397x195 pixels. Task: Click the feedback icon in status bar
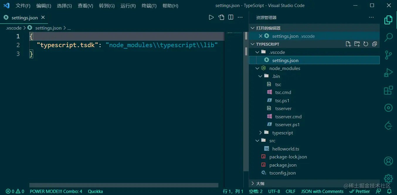click(x=379, y=191)
